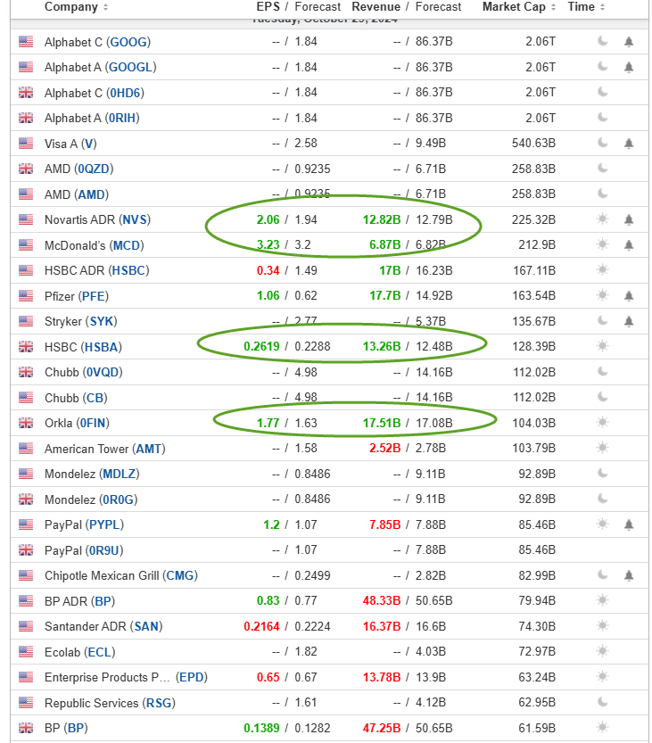Click the sun icon on BP ADR row

click(602, 600)
